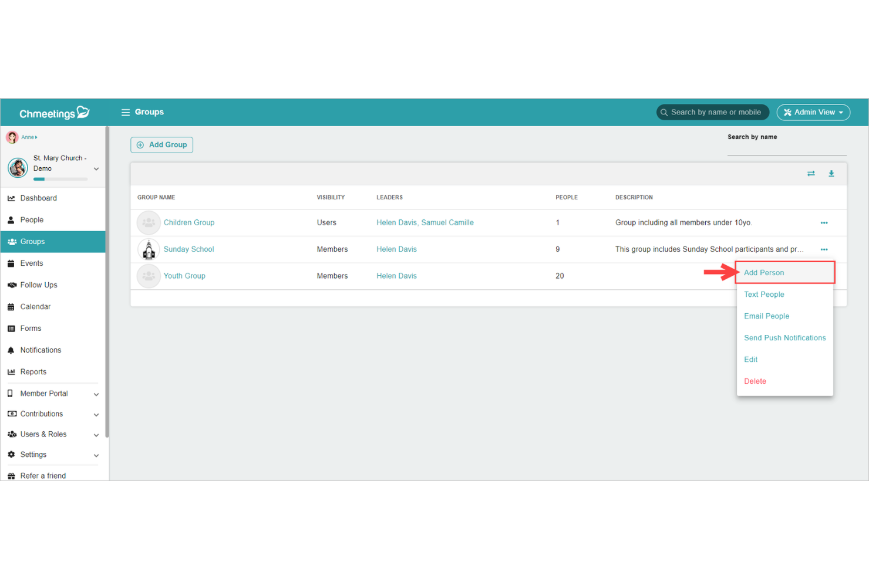Open People via its sidebar icon
This screenshot has width=869, height=579.
(11, 219)
